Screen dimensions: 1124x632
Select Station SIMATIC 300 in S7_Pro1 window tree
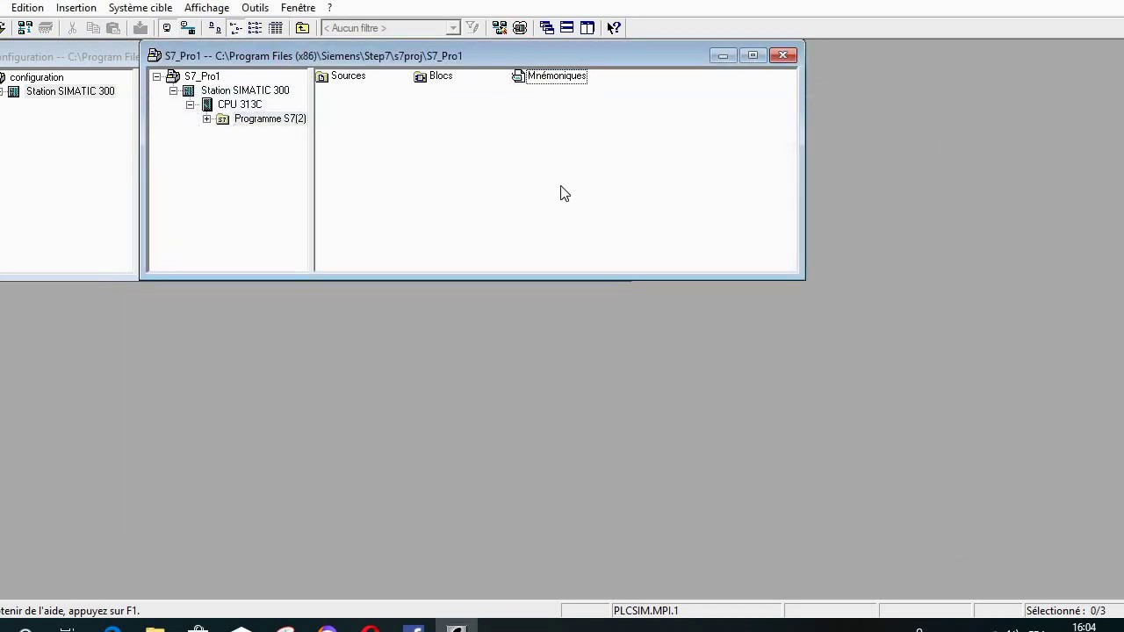click(245, 90)
